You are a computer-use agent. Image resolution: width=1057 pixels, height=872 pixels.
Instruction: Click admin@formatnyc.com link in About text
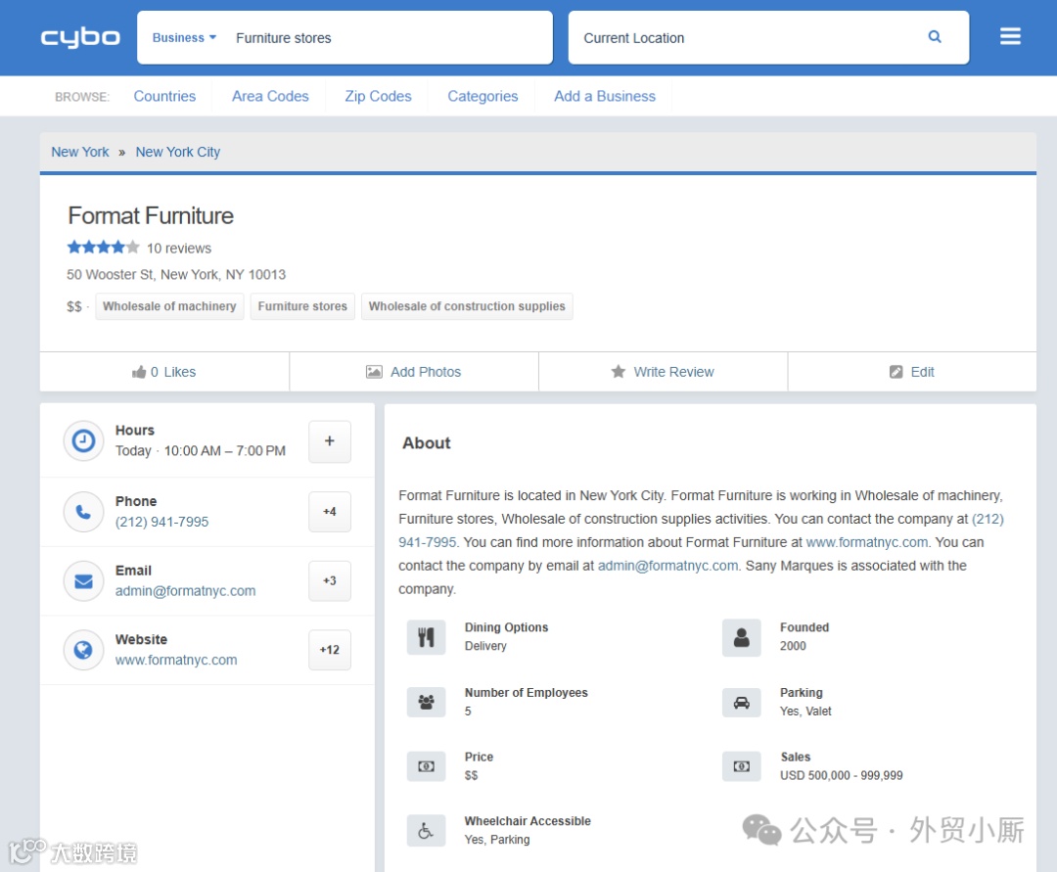coord(668,566)
